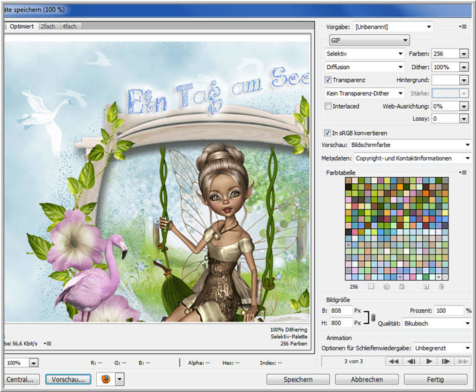
Task: Open the Farbtabelle panel menu icon
Action: [463, 173]
